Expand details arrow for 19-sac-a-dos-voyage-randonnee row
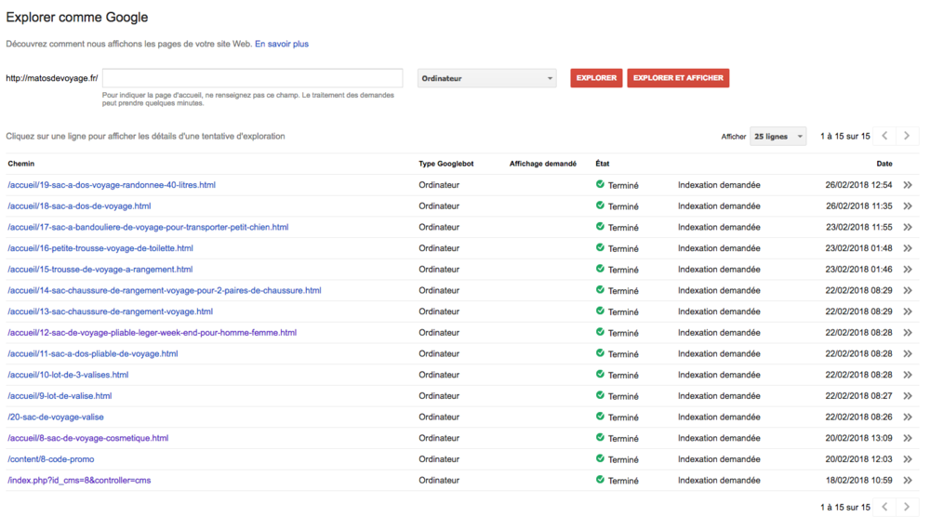This screenshot has height=530, width=930. [908, 185]
